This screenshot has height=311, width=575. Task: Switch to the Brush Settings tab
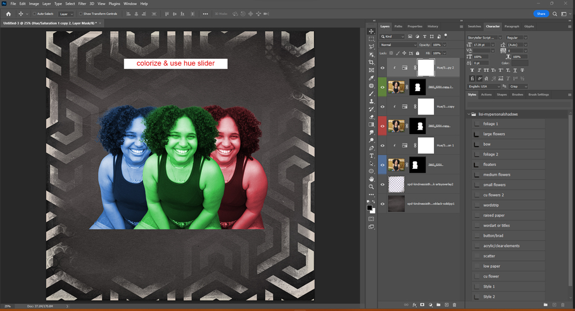click(538, 94)
